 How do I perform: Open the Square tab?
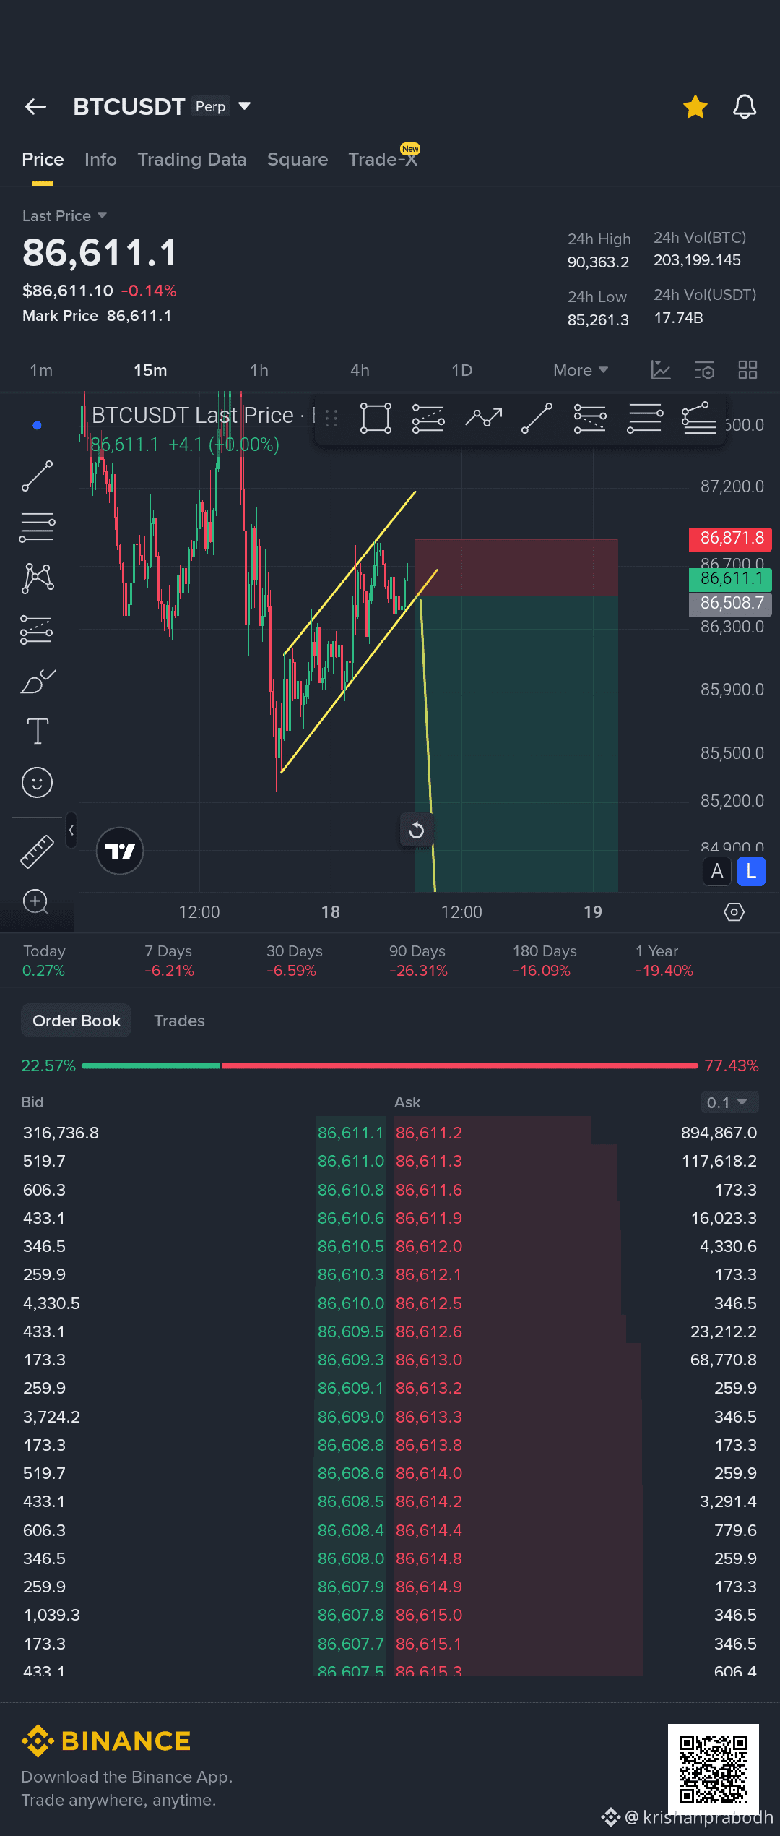coord(298,159)
